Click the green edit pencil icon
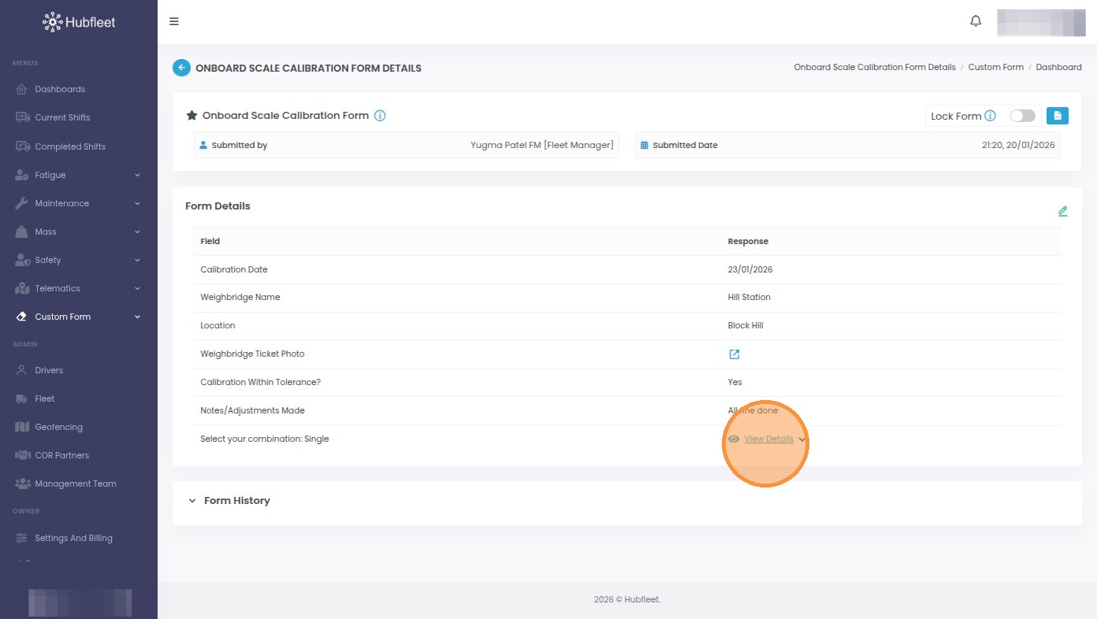Image resolution: width=1097 pixels, height=619 pixels. (1062, 211)
